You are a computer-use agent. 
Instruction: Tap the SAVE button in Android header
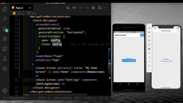coord(142,35)
